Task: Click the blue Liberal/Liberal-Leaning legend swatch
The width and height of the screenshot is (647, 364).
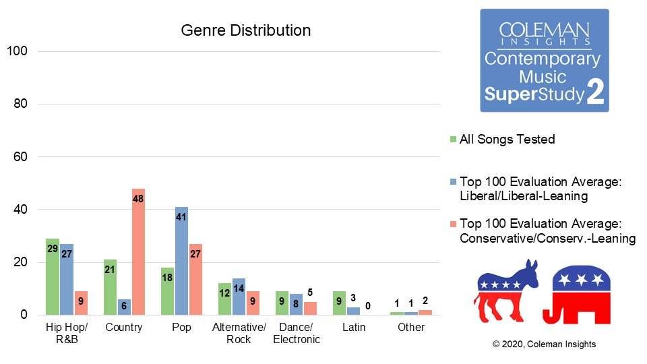Action: coord(454,182)
